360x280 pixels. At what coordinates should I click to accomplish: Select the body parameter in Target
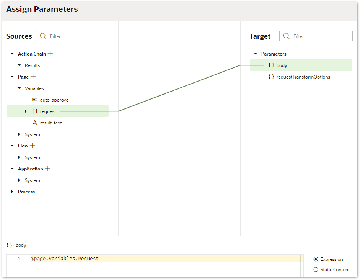(x=282, y=65)
